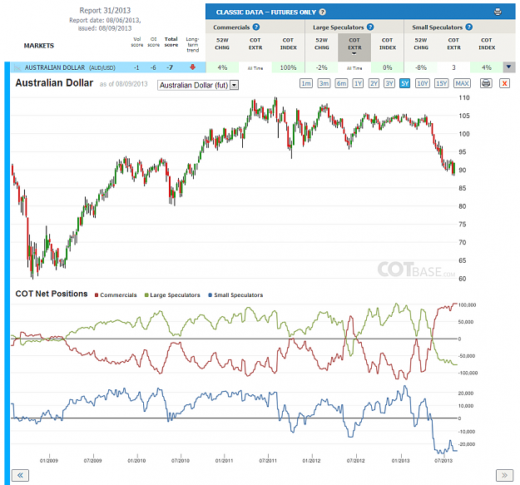Screen dimensions: 520x485
Task: Click the Australian Dollar market row
Action: tap(108, 67)
